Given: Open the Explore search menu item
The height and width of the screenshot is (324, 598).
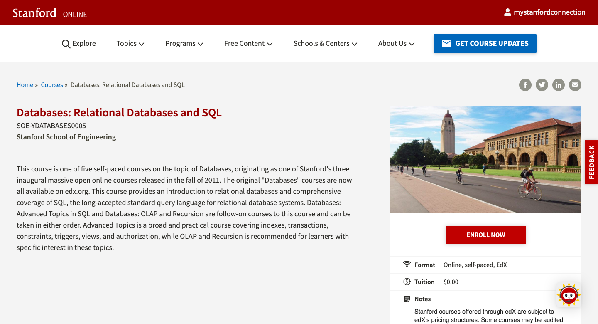Looking at the screenshot, I should coord(79,43).
